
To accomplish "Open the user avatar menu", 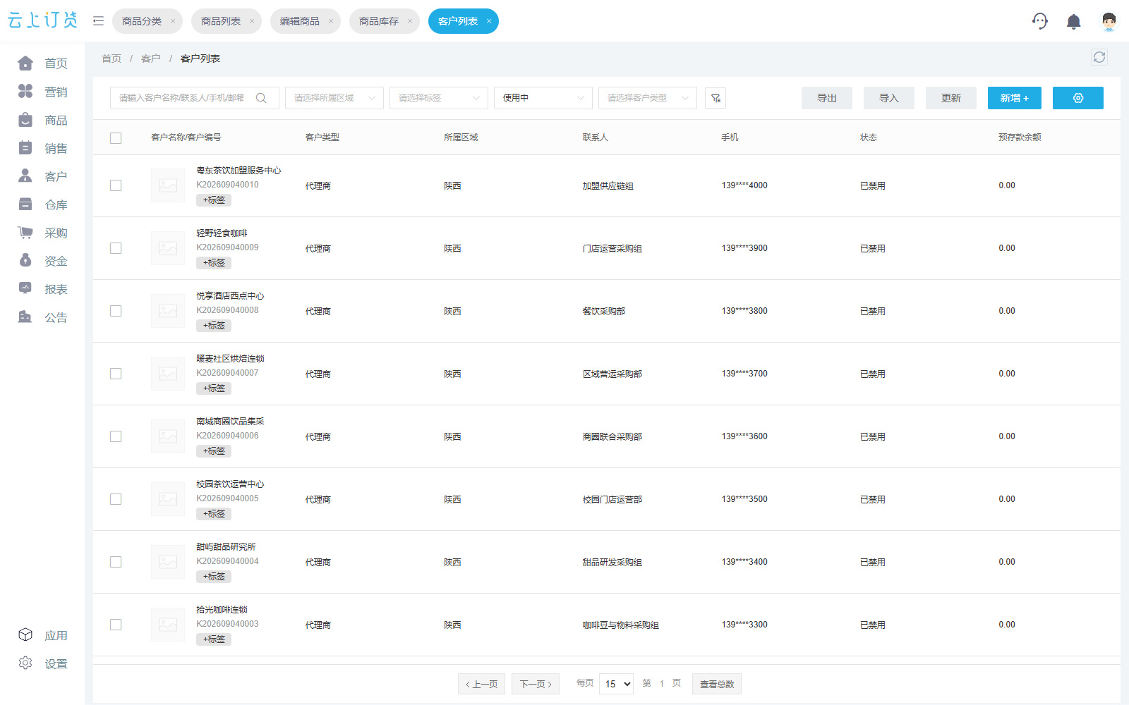I will point(1109,21).
